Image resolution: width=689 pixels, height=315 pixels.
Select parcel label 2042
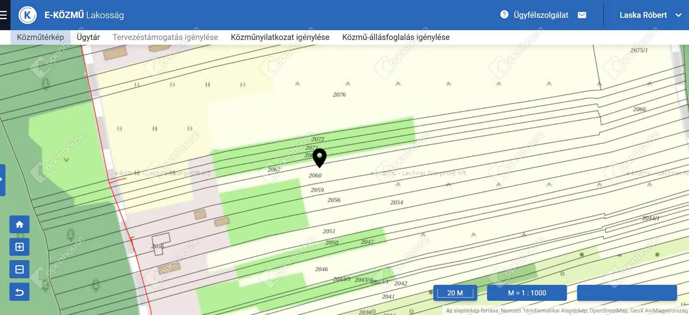coord(401,283)
